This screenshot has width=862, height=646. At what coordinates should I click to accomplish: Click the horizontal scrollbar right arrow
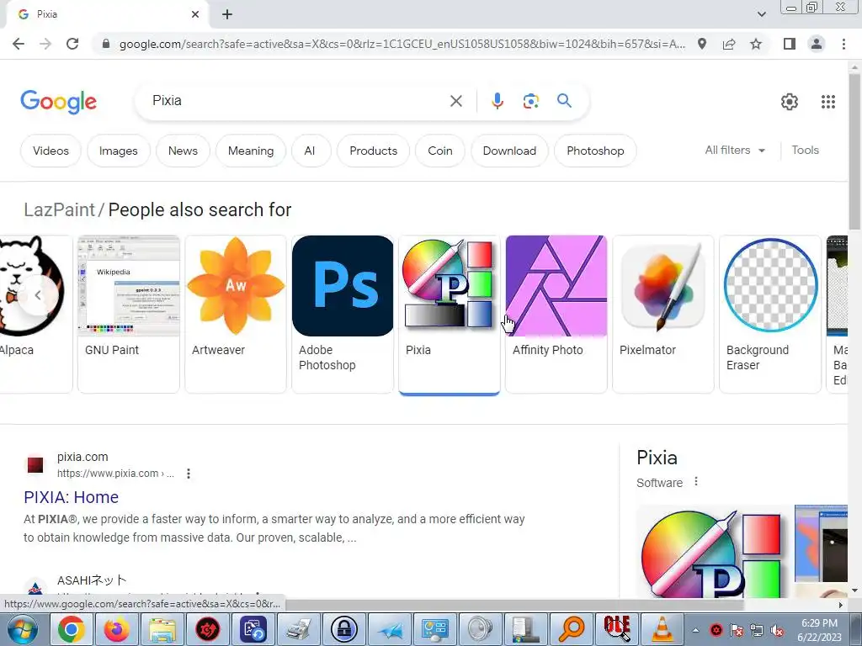[x=841, y=605]
